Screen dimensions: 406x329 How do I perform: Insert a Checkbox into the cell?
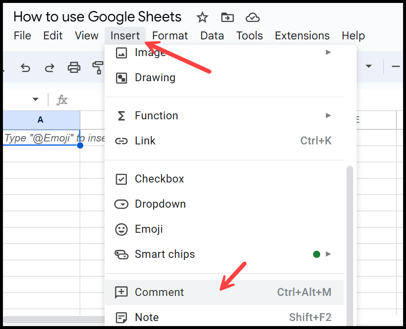224,179
